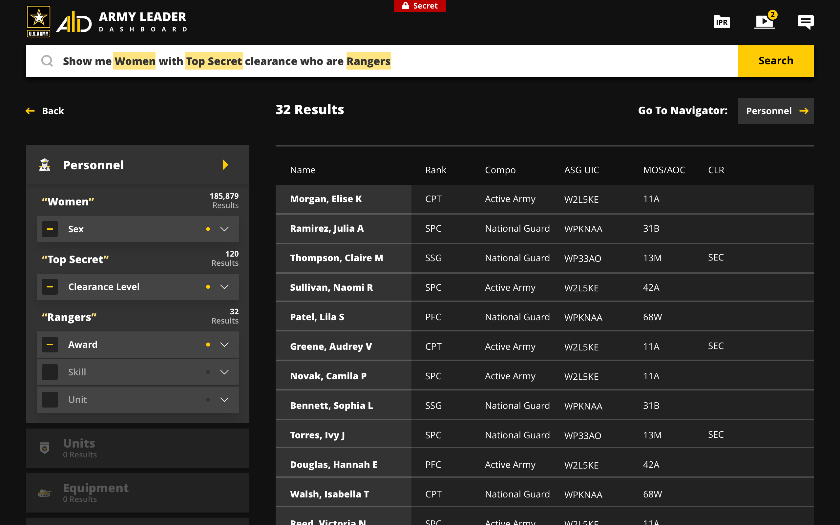
Task: Sort by the Rank column header
Action: click(x=436, y=170)
